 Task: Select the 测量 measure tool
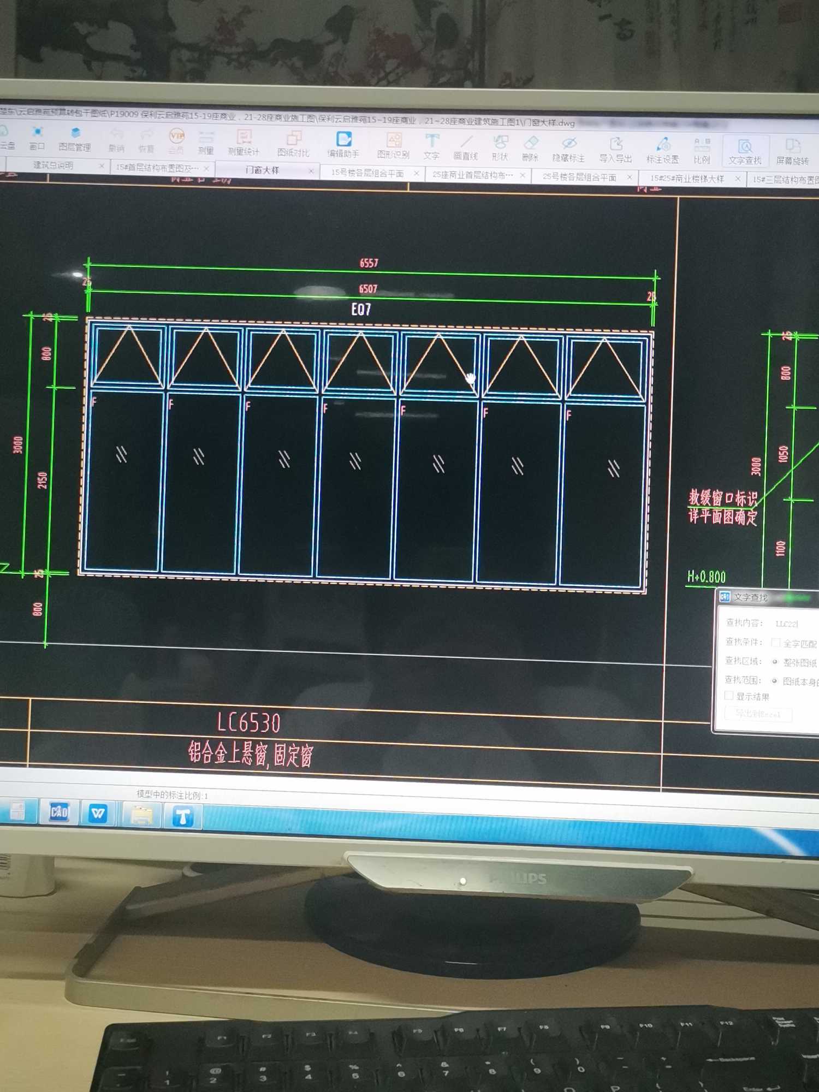(205, 143)
